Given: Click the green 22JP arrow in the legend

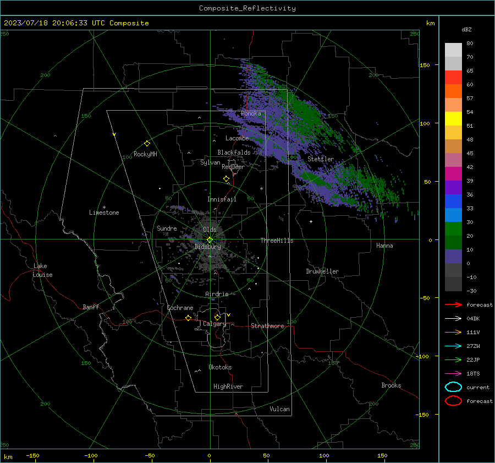Looking at the screenshot, I should 453,359.
